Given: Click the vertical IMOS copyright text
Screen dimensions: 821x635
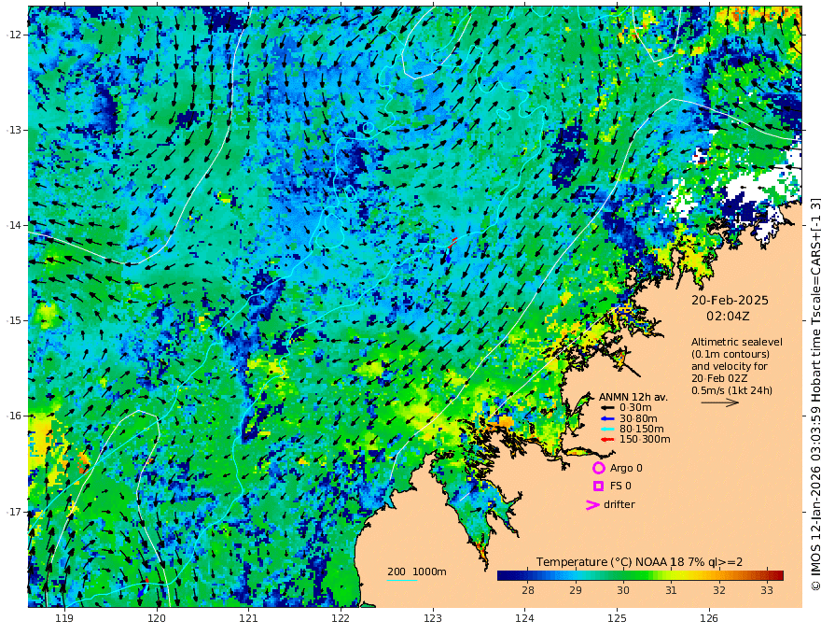Looking at the screenshot, I should pos(815,394).
